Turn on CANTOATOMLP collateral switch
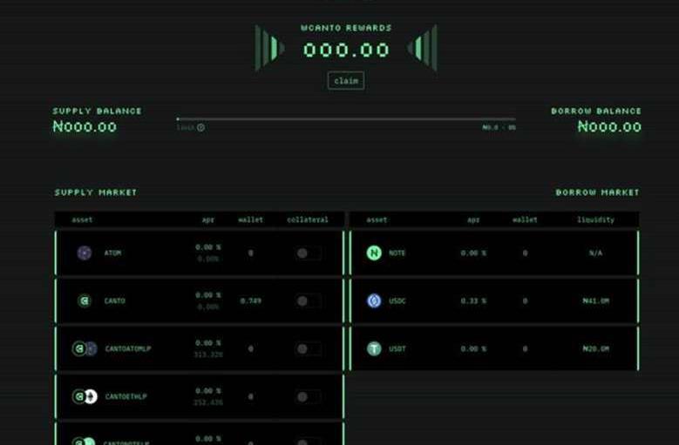679x445 pixels. pyautogui.click(x=305, y=349)
